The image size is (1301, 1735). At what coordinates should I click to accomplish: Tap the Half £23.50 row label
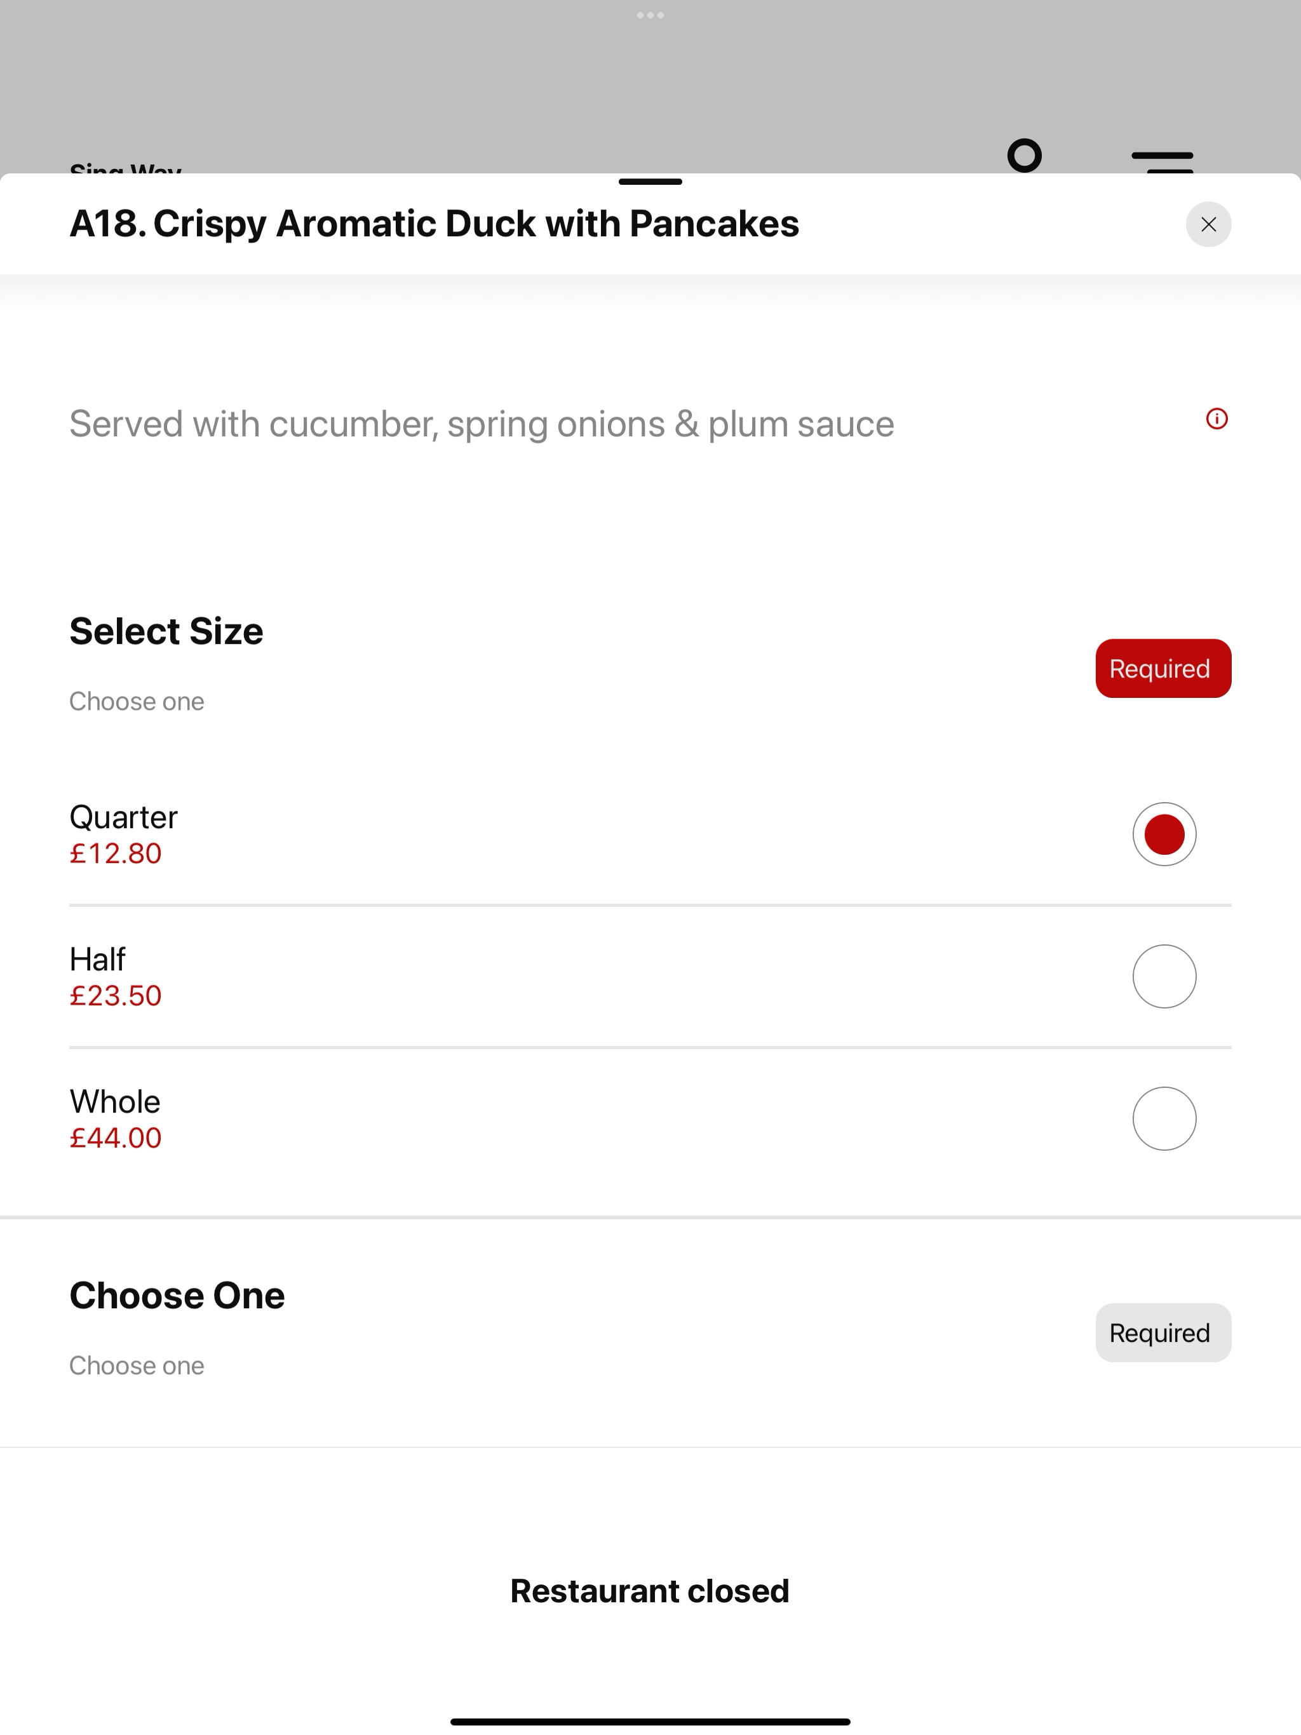click(116, 977)
